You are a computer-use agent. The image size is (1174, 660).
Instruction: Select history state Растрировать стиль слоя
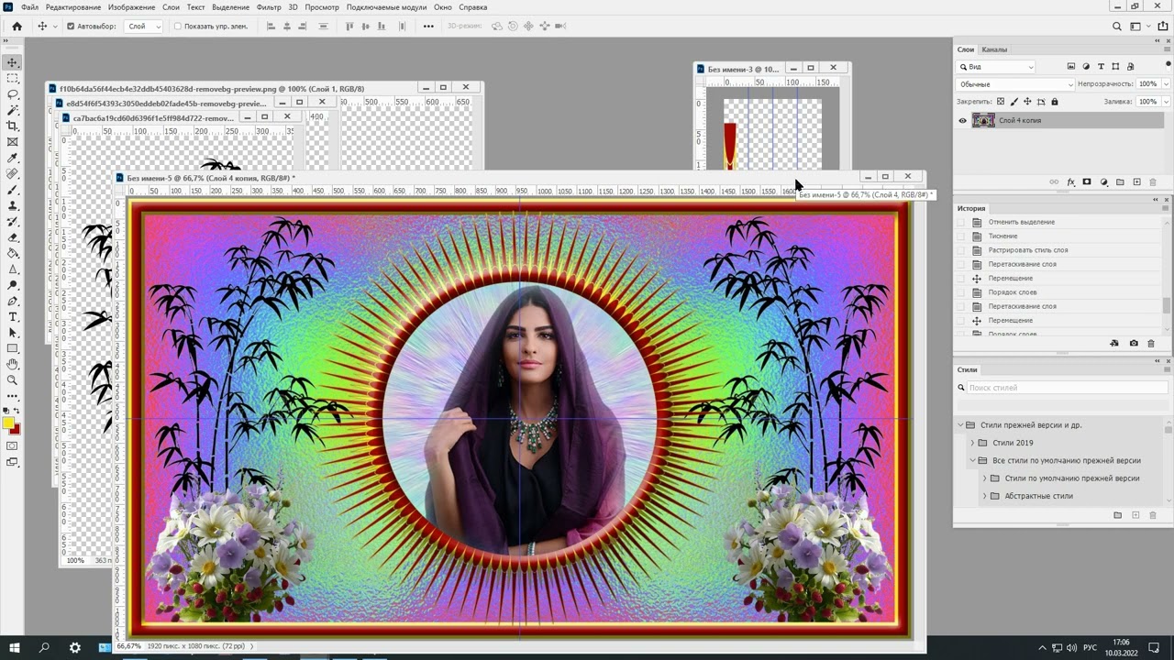click(x=1028, y=250)
